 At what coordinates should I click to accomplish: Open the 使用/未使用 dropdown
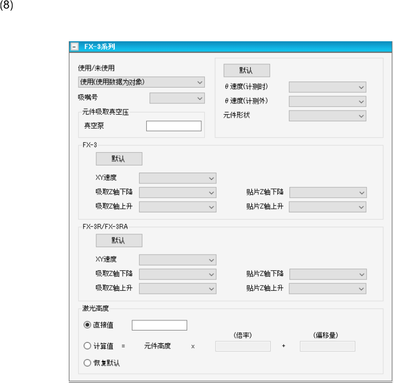point(141,82)
